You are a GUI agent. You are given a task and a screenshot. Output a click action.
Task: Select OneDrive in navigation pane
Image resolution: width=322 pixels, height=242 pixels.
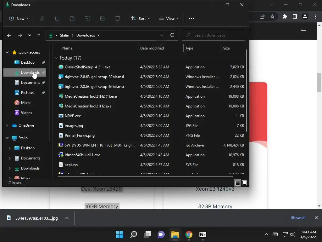[25, 125]
